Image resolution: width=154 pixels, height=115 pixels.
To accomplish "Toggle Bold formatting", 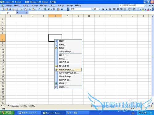I will [103, 9].
